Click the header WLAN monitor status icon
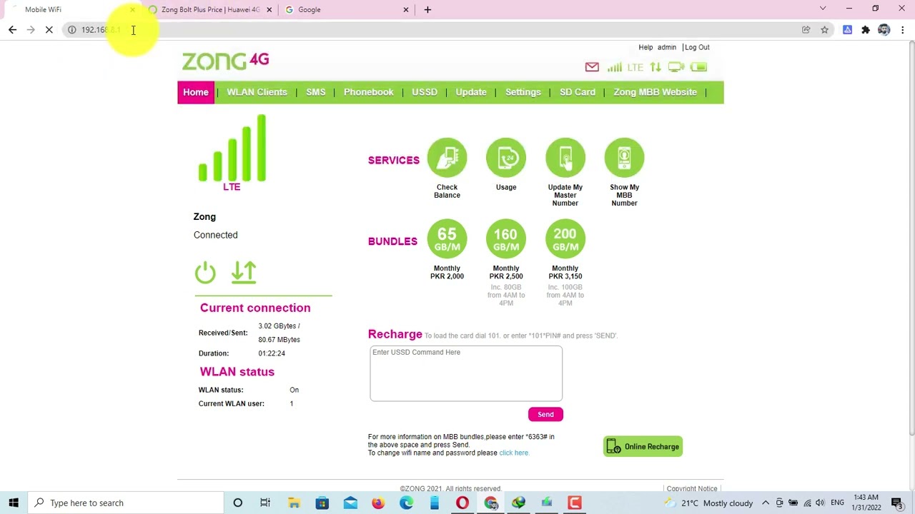 (676, 67)
